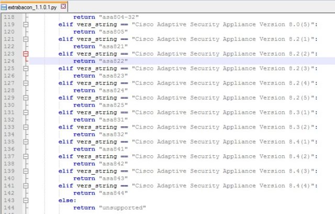Click the string "asa824"

point(113,90)
